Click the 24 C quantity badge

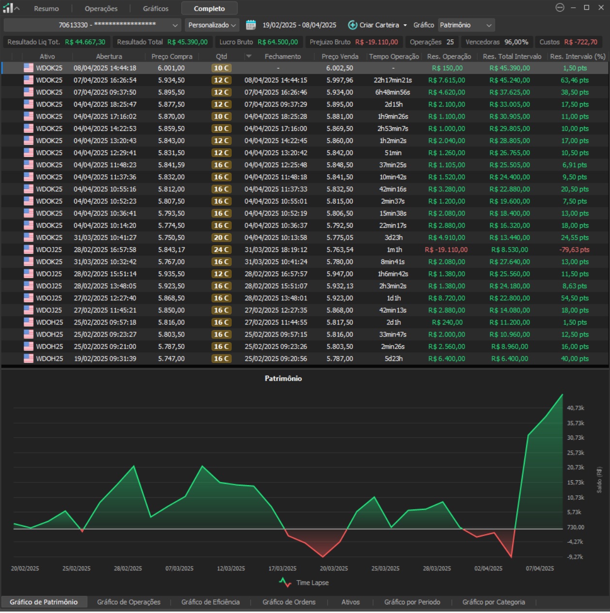(221, 250)
